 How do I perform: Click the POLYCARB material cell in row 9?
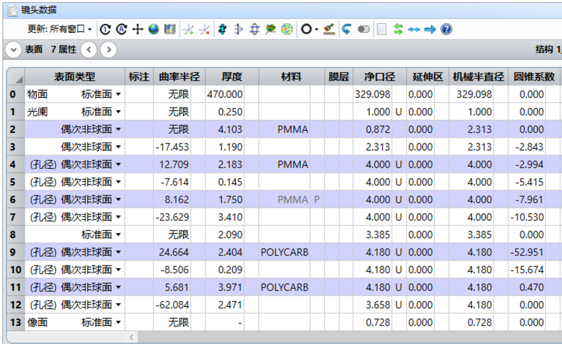(x=285, y=252)
